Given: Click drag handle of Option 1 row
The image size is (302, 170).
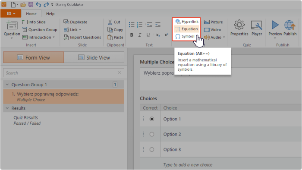Looking at the screenshot, I should [x=143, y=119].
